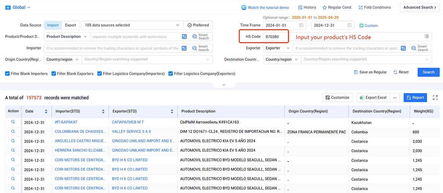Expand the Destination Country search selector

point(367,60)
